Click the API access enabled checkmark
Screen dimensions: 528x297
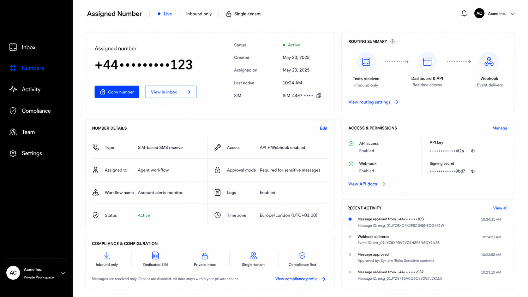tap(351, 144)
